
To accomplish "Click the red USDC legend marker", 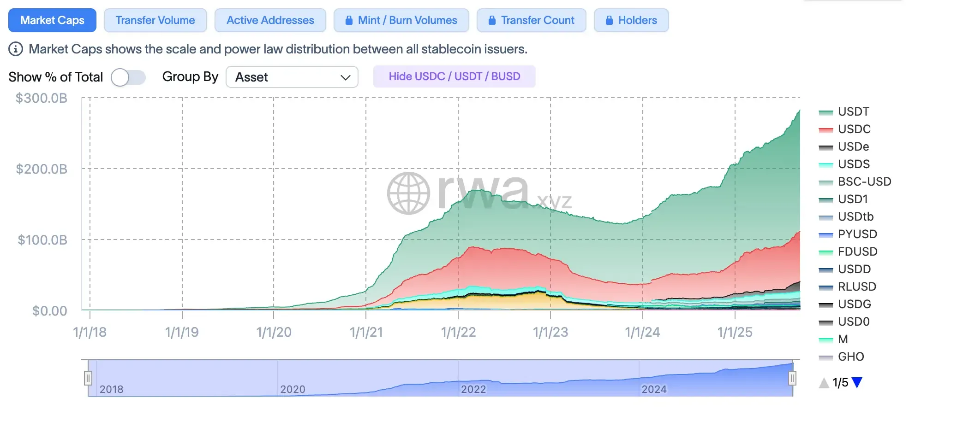I will [x=826, y=129].
